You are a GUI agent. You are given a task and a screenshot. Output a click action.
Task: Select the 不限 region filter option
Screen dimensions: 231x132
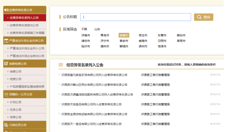point(84,29)
